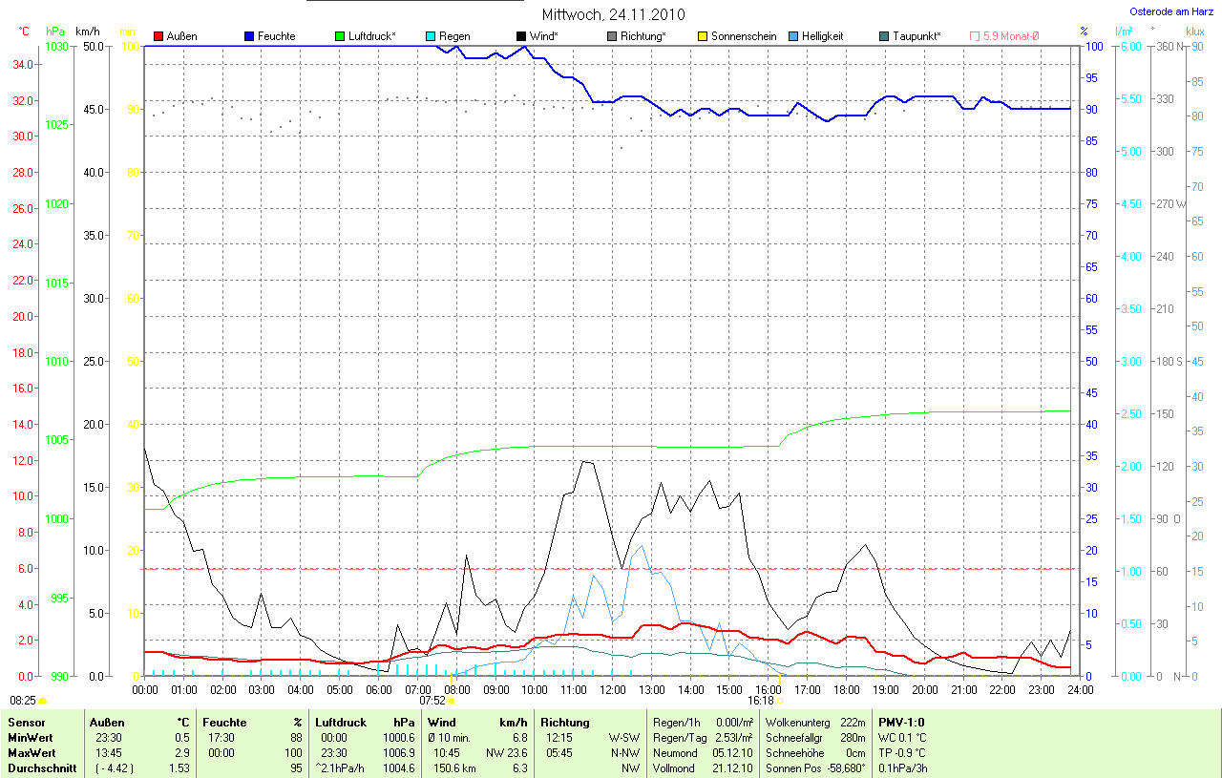Click the yellow Sonnenschein legend square
The image size is (1222, 778).
pos(703,36)
